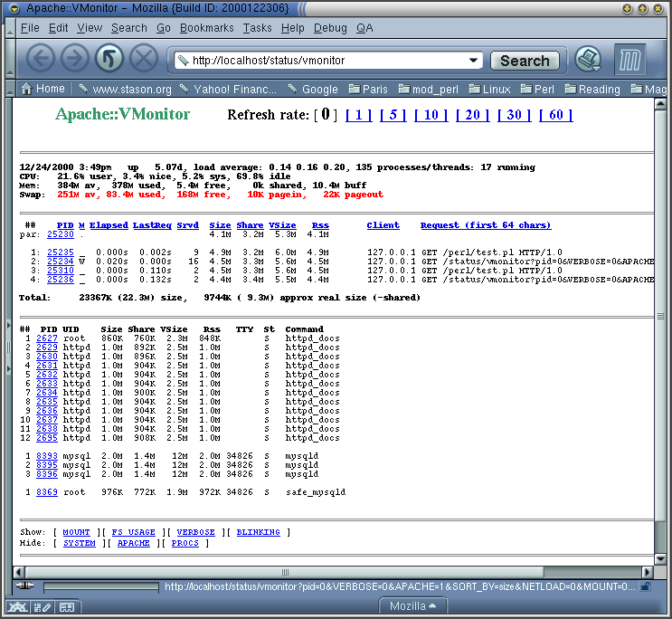Viewport: 672px width, 619px height.
Task: Click the window menu button in the title bar
Action: point(14,8)
